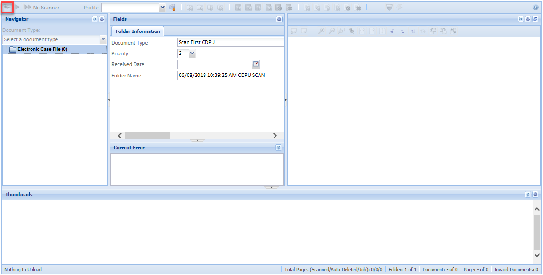Click the Fields panel settings gear icon
543x275 pixels.
(279, 19)
